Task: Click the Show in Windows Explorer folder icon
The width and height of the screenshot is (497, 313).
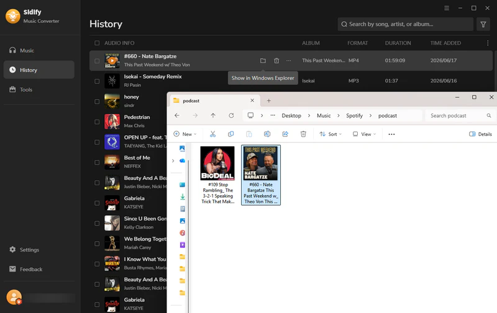Action: click(x=263, y=60)
